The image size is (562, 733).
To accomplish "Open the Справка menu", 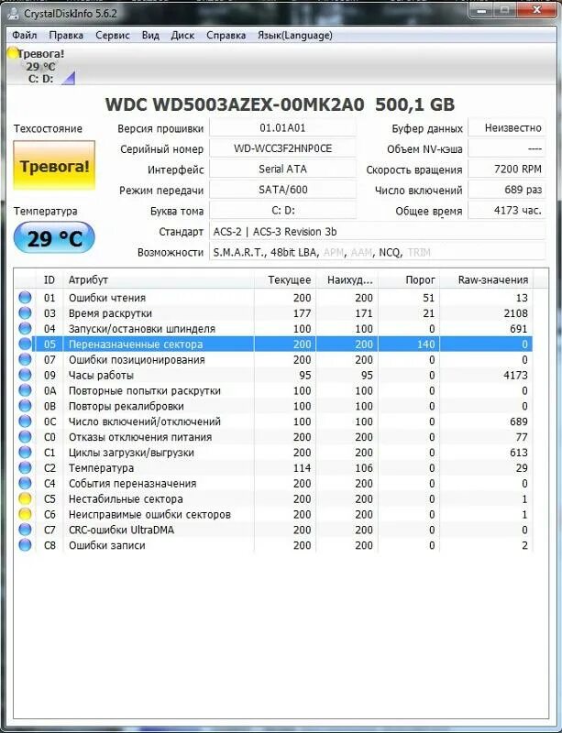I will tap(226, 36).
